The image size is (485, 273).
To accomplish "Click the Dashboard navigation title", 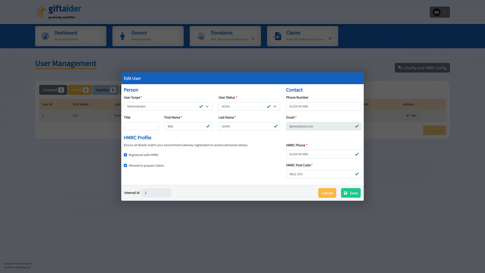I will (x=66, y=33).
